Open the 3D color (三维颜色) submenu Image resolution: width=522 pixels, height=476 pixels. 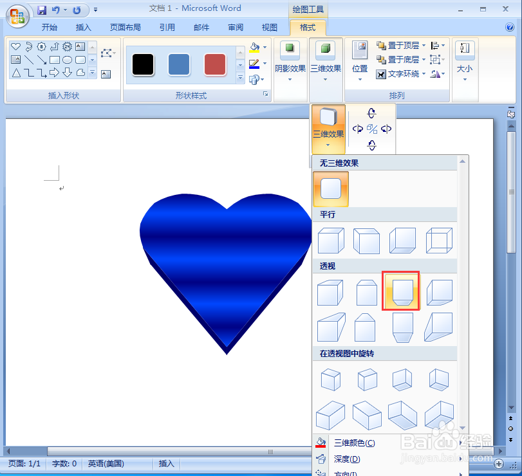[x=390, y=443]
